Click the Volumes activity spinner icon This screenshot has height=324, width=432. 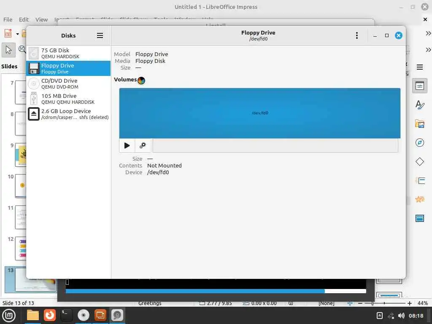[141, 80]
